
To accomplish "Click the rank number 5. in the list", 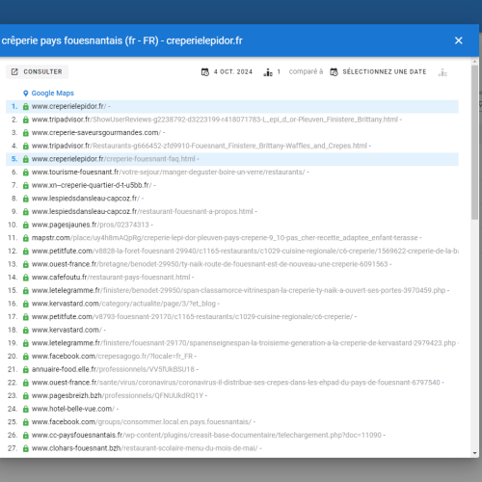I will click(x=14, y=159).
